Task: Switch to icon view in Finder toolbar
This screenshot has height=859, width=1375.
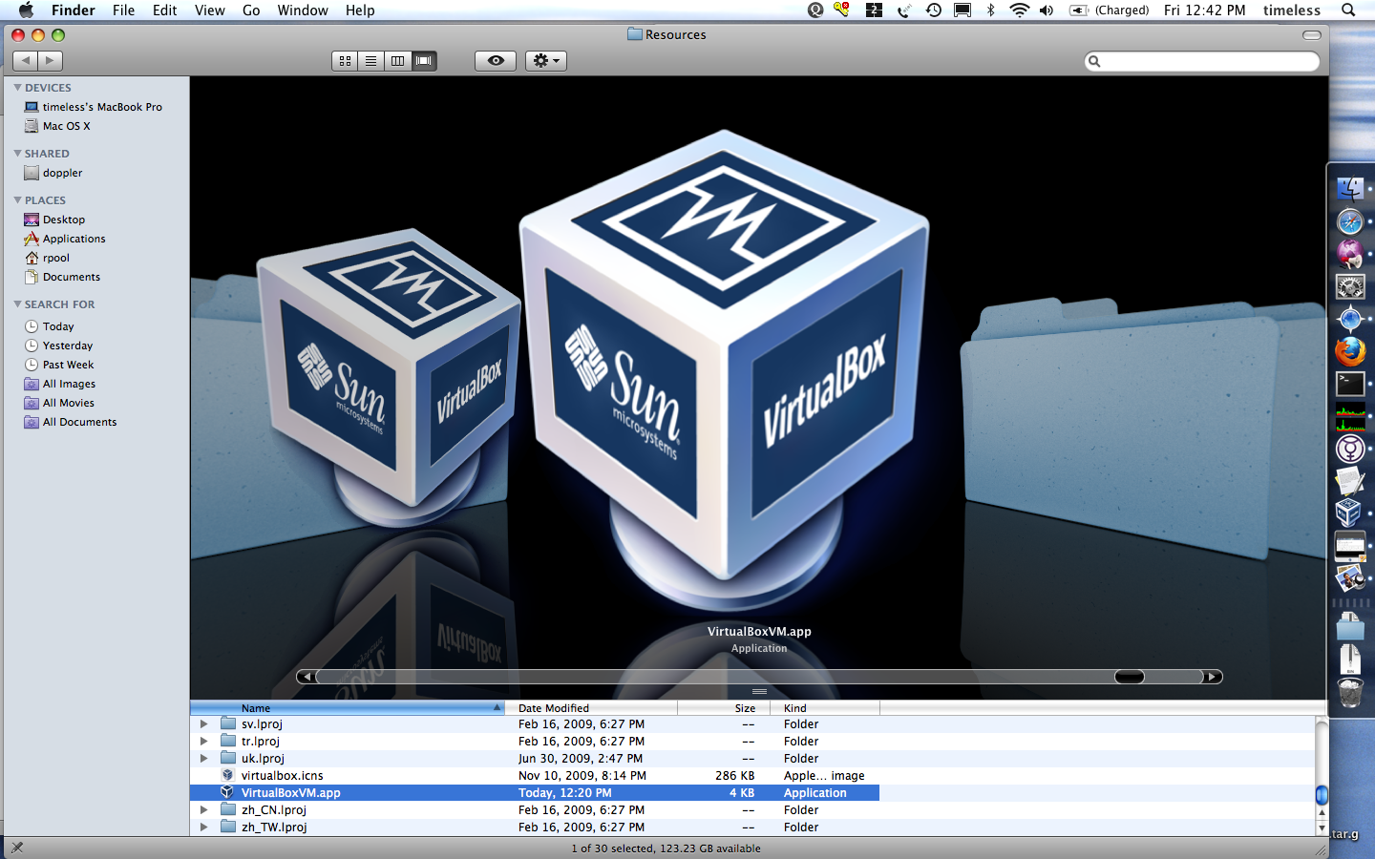Action: (x=345, y=61)
